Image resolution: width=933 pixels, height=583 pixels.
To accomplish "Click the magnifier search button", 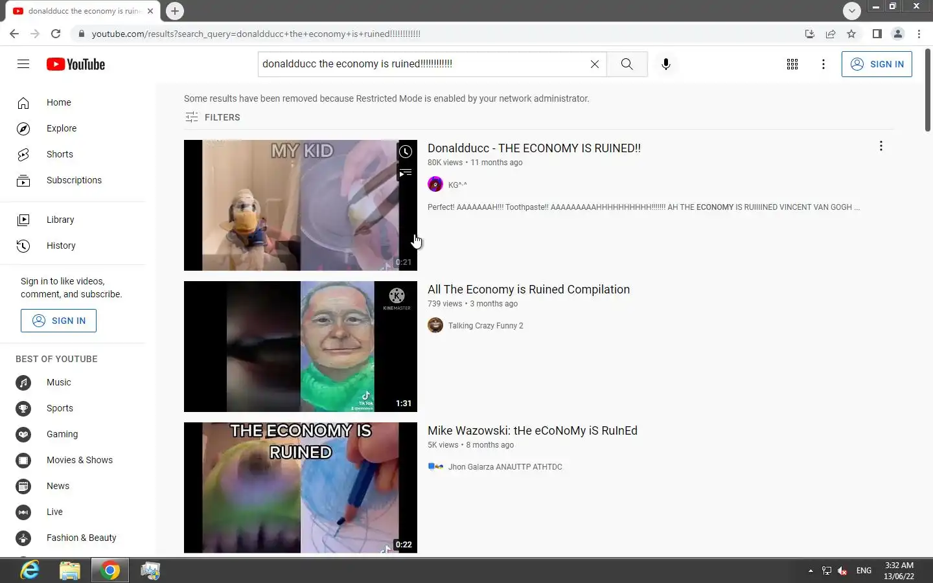I will tap(627, 63).
